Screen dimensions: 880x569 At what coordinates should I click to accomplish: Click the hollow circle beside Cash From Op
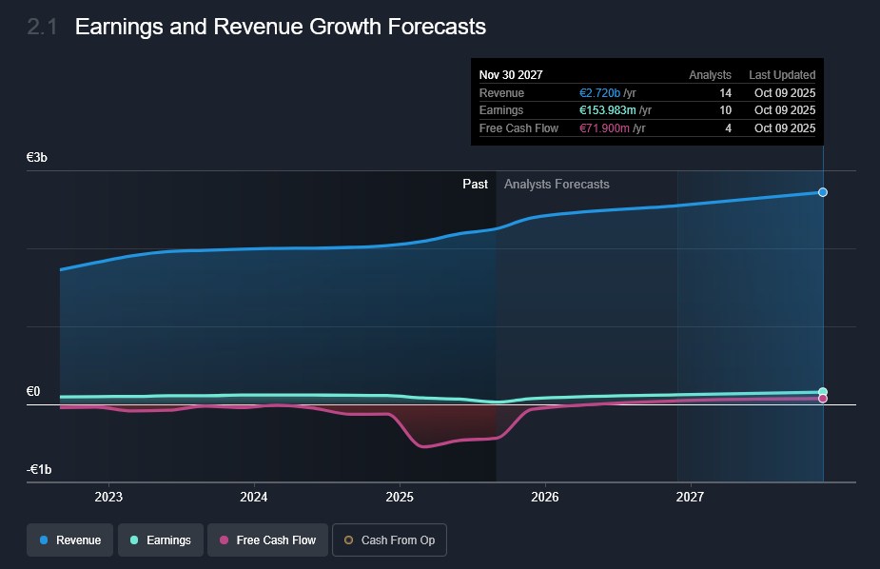[x=348, y=540]
